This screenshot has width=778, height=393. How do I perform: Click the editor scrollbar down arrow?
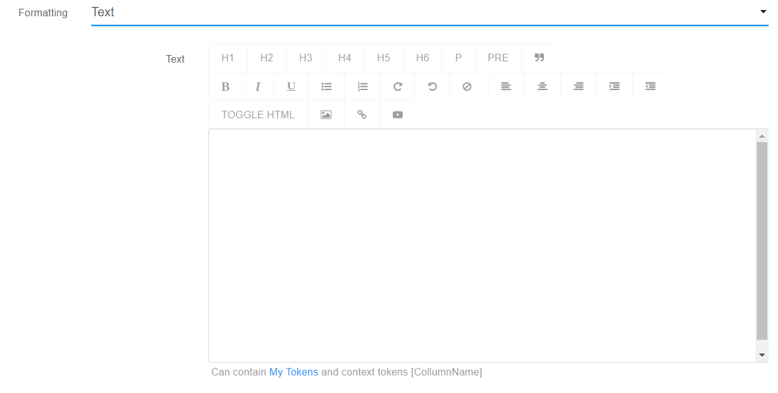[762, 355]
